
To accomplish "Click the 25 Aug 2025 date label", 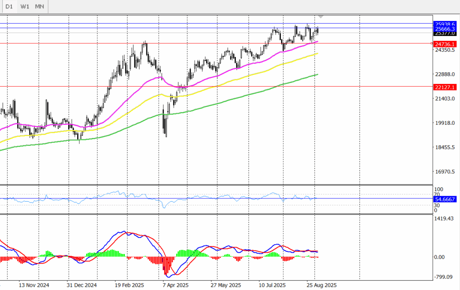I will coord(321,285).
